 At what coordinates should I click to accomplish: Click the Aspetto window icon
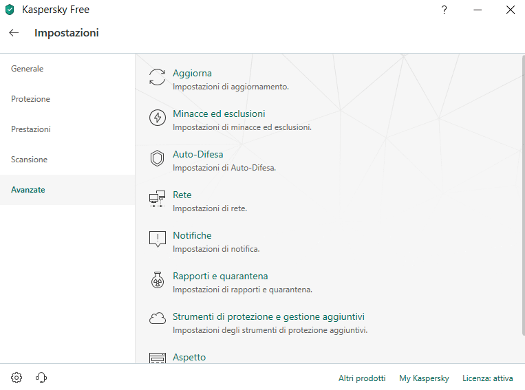click(x=158, y=358)
